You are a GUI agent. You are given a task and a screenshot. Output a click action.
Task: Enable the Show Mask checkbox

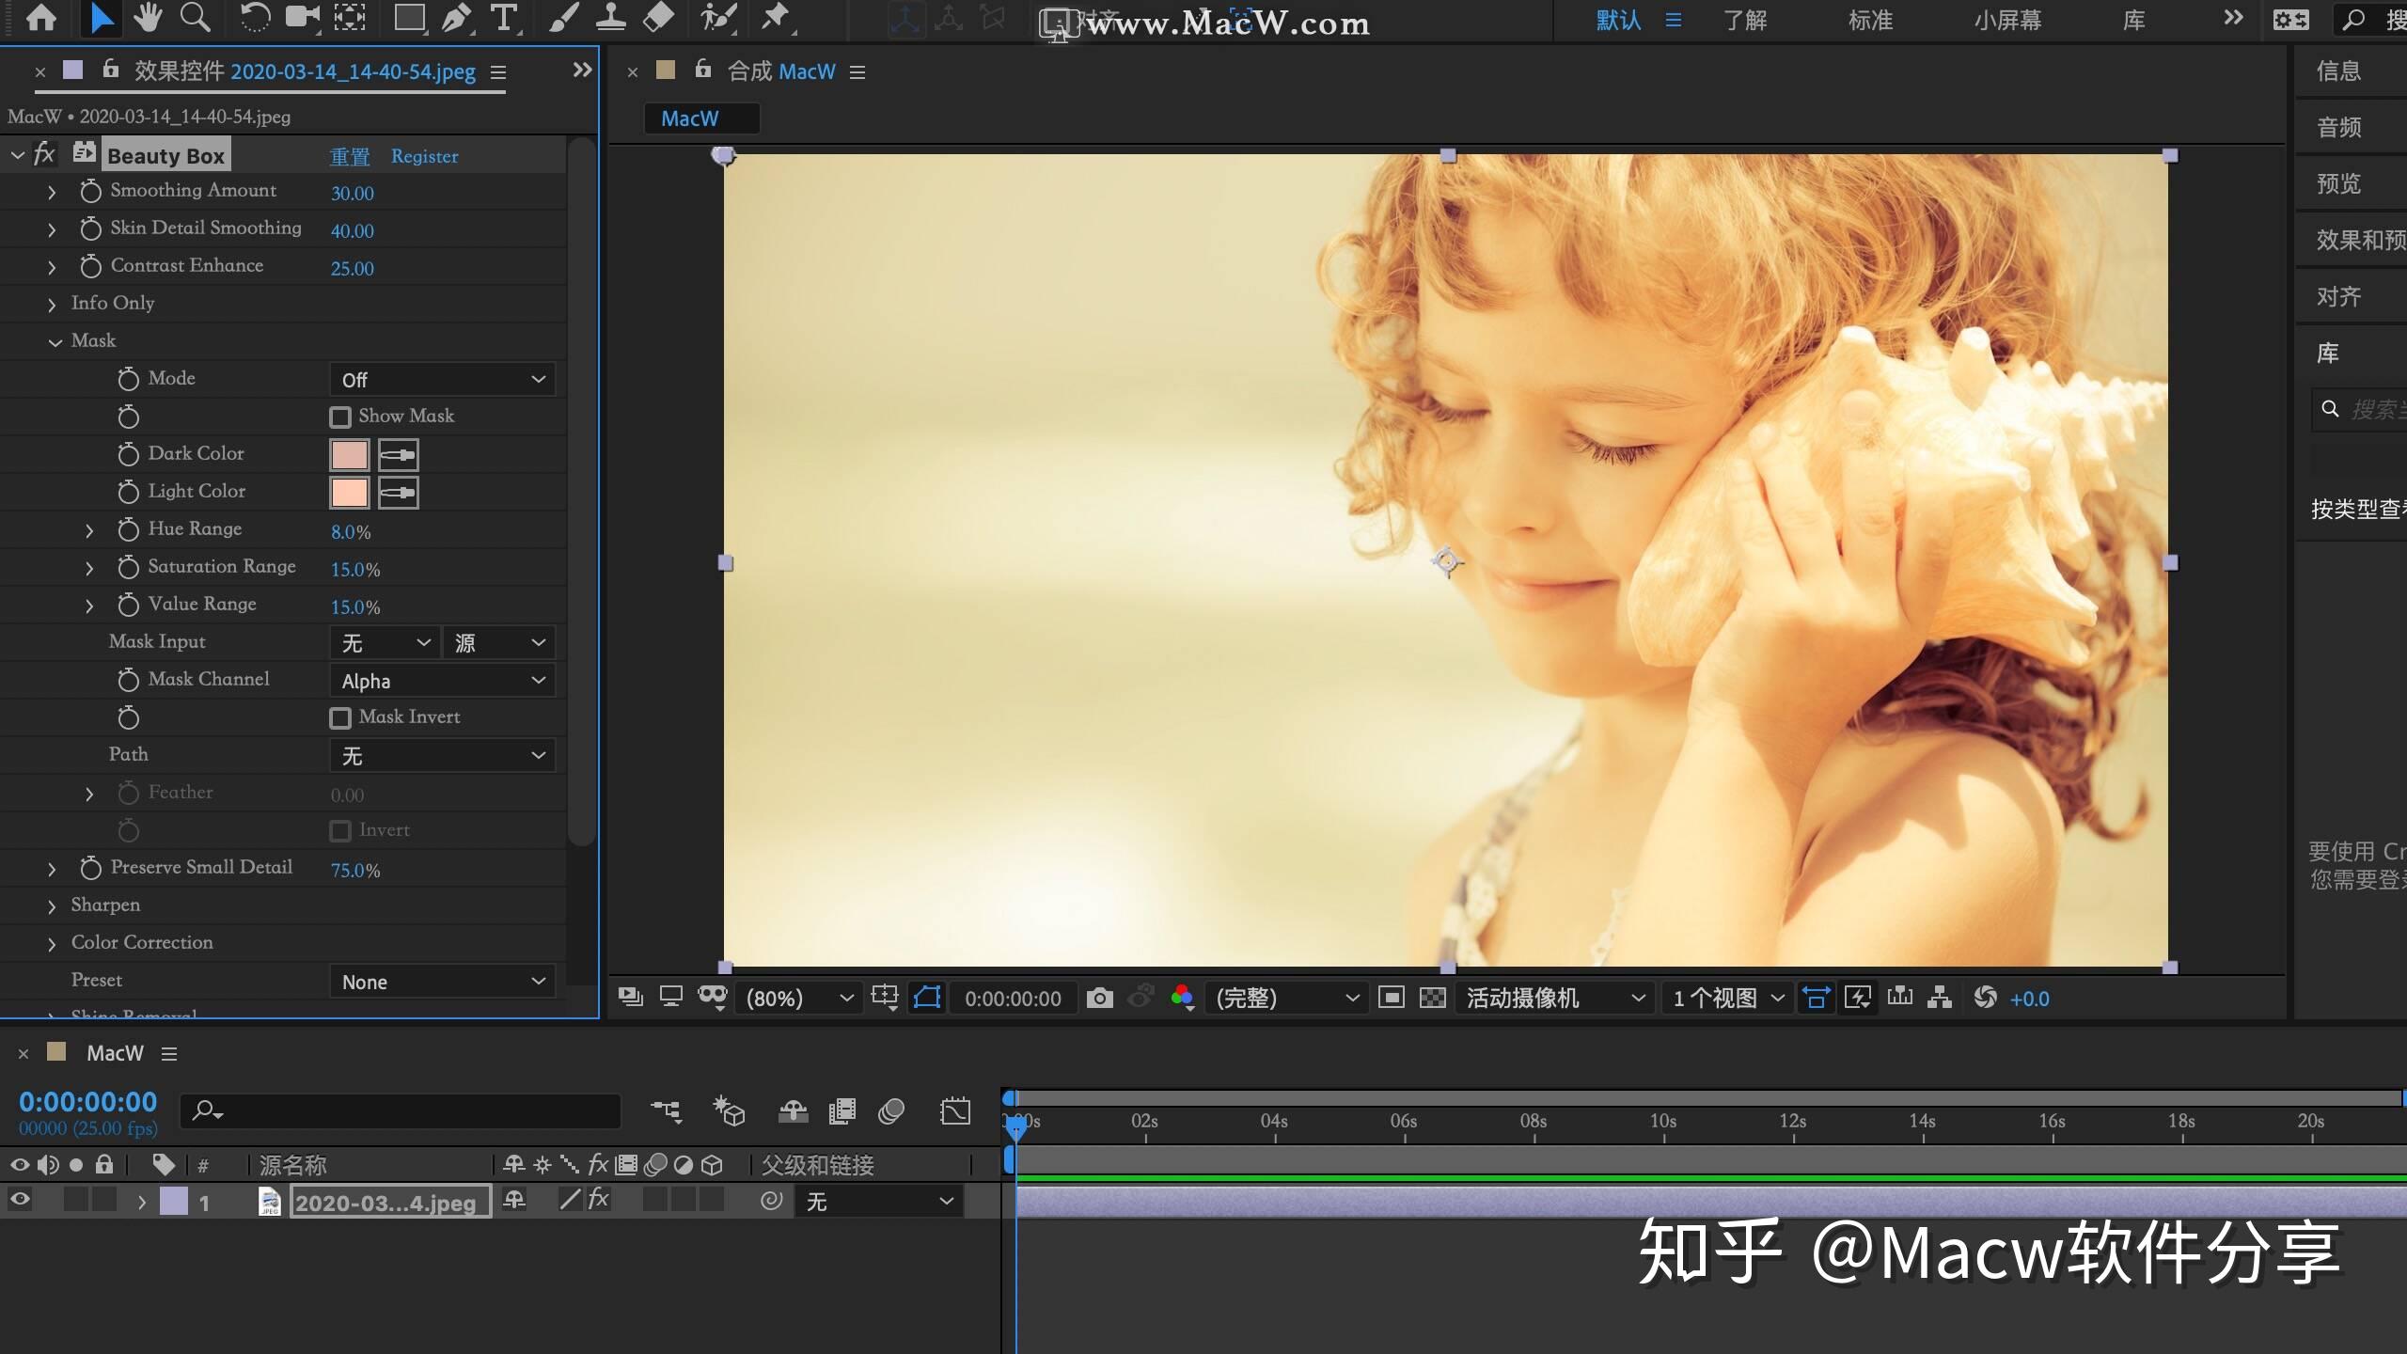(x=340, y=417)
